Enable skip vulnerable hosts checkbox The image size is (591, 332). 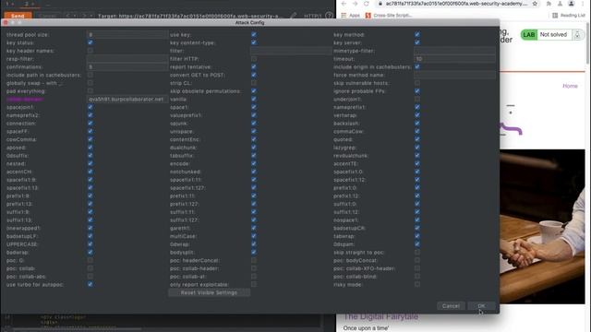[x=417, y=83]
